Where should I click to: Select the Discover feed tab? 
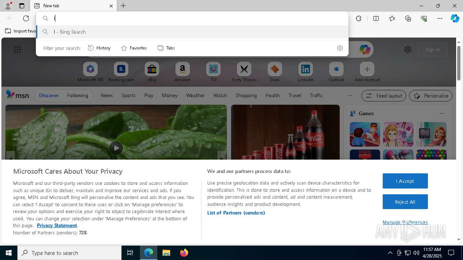tap(49, 95)
